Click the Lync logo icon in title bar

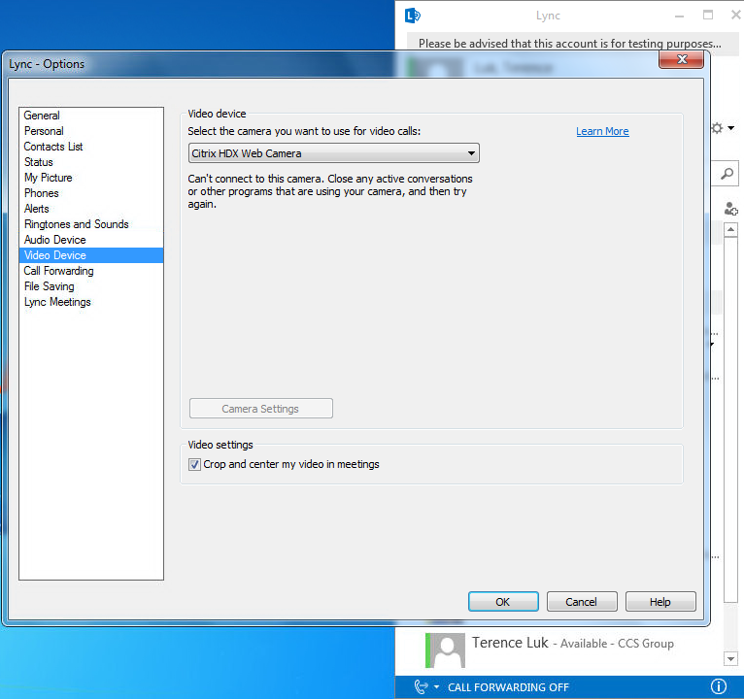(x=413, y=16)
